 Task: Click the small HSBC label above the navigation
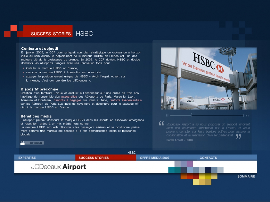coord(132,153)
